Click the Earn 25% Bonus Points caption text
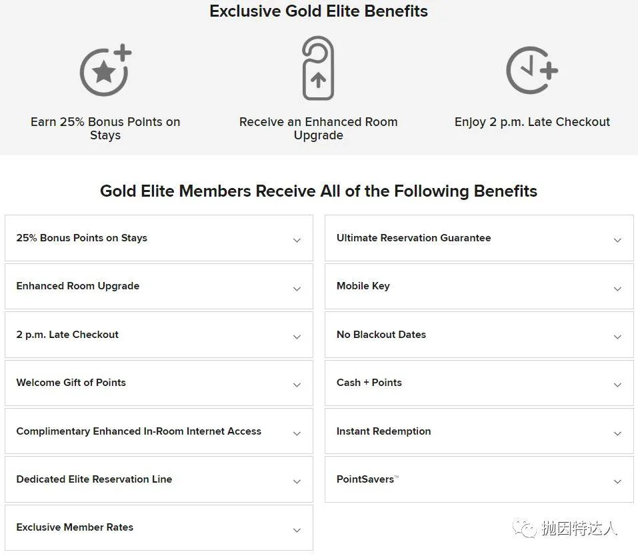Viewport: 638px width, 556px height. [105, 128]
